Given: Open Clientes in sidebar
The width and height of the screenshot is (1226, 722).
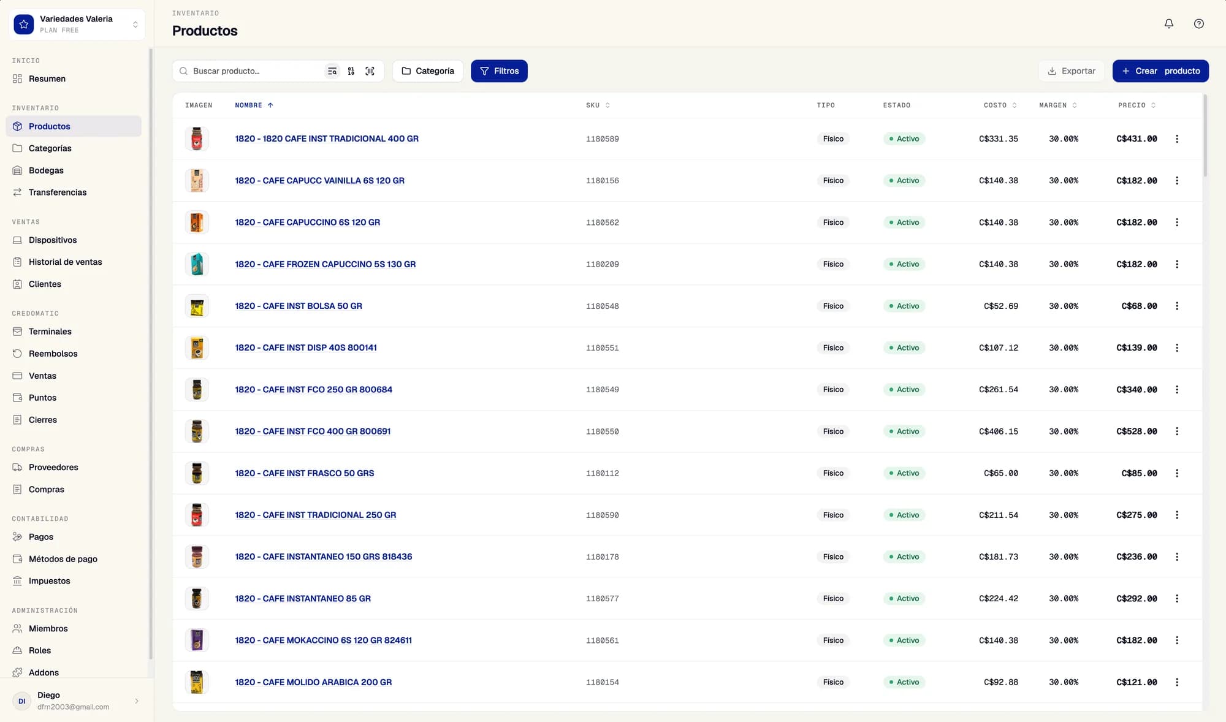Looking at the screenshot, I should [74, 284].
